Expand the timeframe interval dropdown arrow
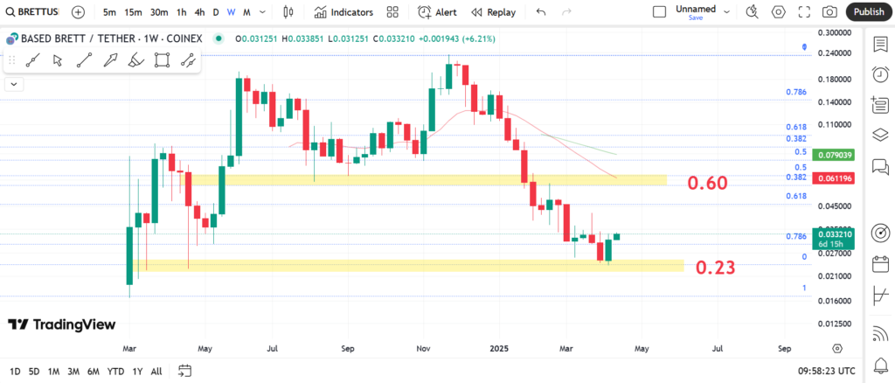The image size is (895, 383). [263, 12]
